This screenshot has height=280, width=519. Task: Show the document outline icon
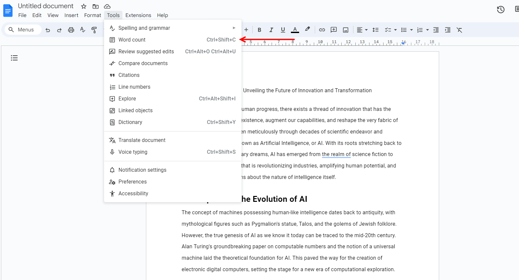(x=14, y=58)
